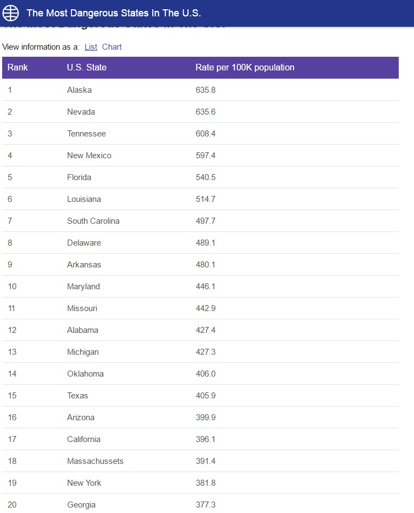Click the Massachussets state entry
The width and height of the screenshot is (414, 513).
tap(95, 461)
